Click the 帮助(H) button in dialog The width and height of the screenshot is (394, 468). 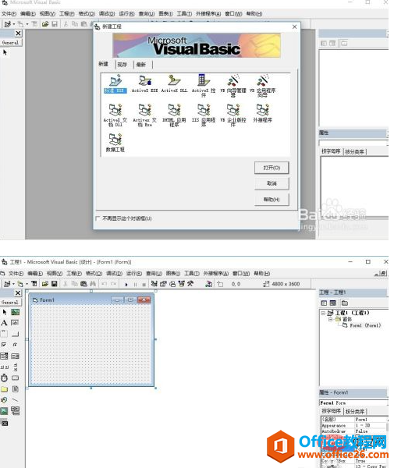click(x=272, y=200)
